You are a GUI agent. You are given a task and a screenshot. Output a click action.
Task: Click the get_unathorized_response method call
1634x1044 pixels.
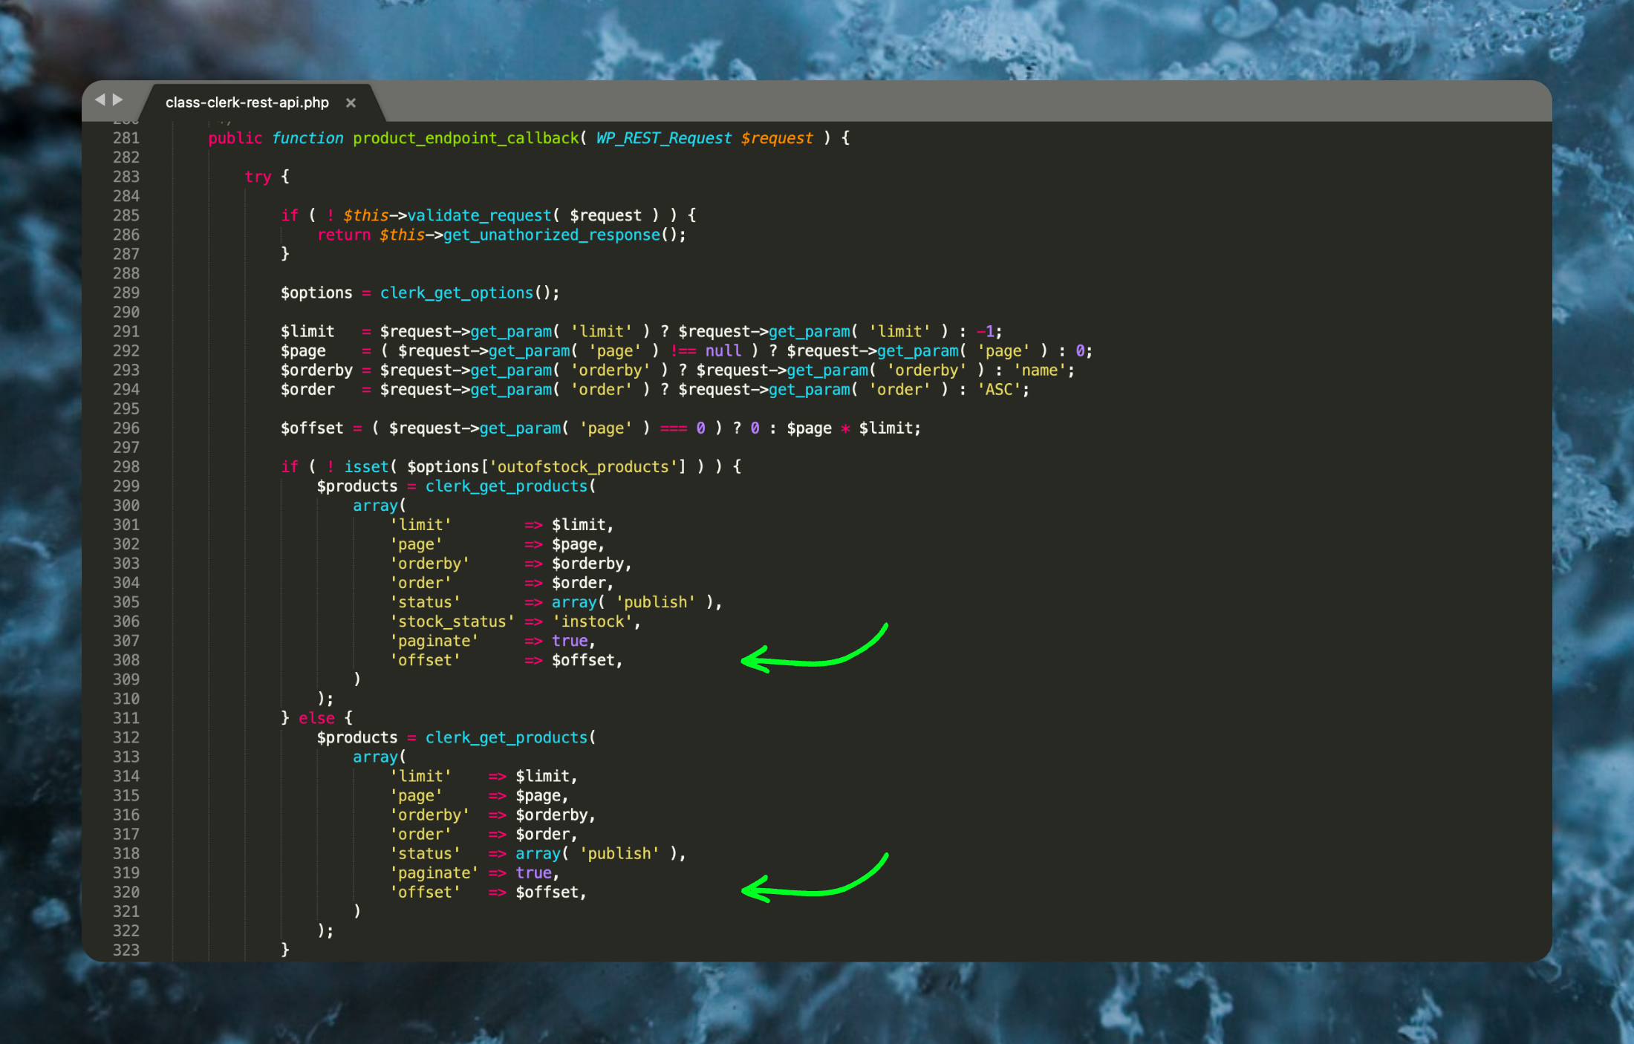click(551, 235)
